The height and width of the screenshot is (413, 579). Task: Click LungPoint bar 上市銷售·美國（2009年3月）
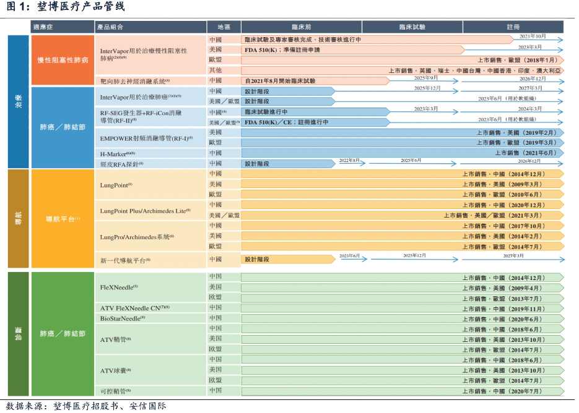click(403, 184)
